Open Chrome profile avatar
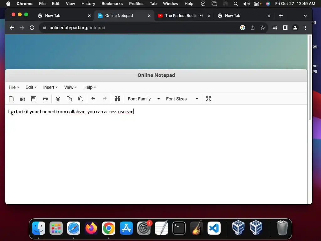 pos(295,28)
